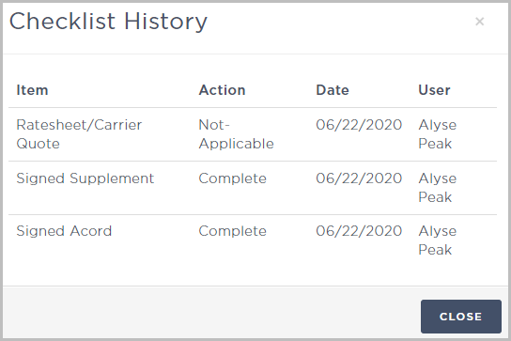Select the Ratesheet/Carrier Quote item
Screen dimensions: 511x341
tap(79, 134)
